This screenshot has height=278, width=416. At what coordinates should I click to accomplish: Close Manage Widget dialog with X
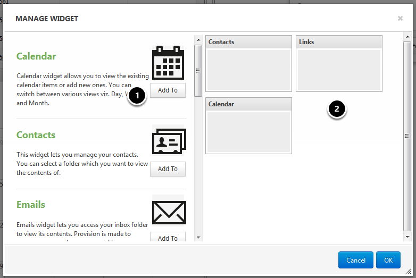400,18
